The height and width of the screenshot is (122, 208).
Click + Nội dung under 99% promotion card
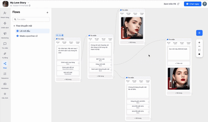138,118
